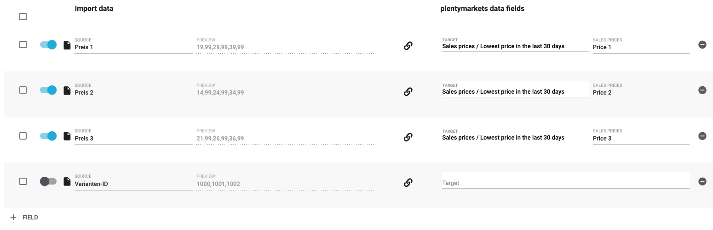Disable the Preis 3 toggle switch

tap(48, 136)
